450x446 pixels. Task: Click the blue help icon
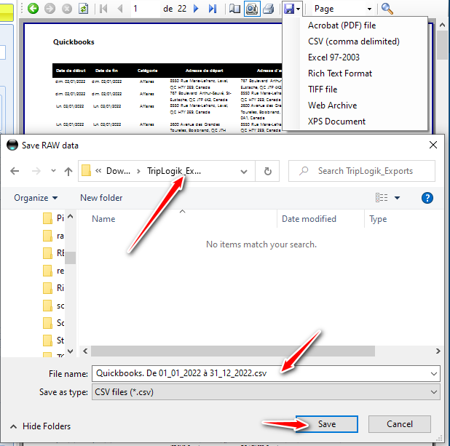427,198
